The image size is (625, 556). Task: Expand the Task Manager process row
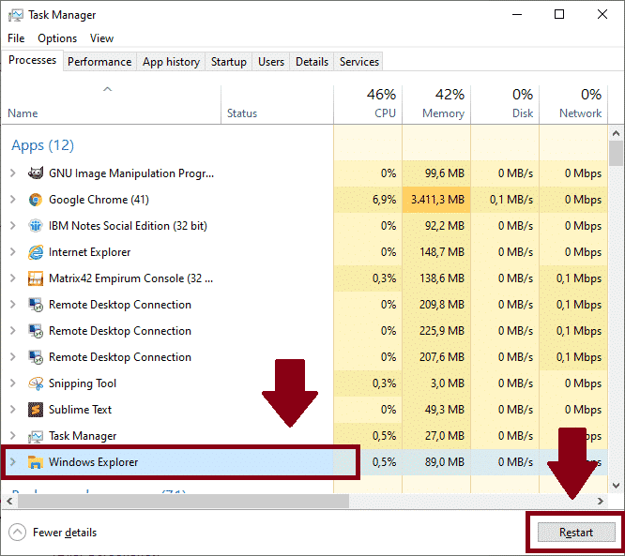click(13, 436)
